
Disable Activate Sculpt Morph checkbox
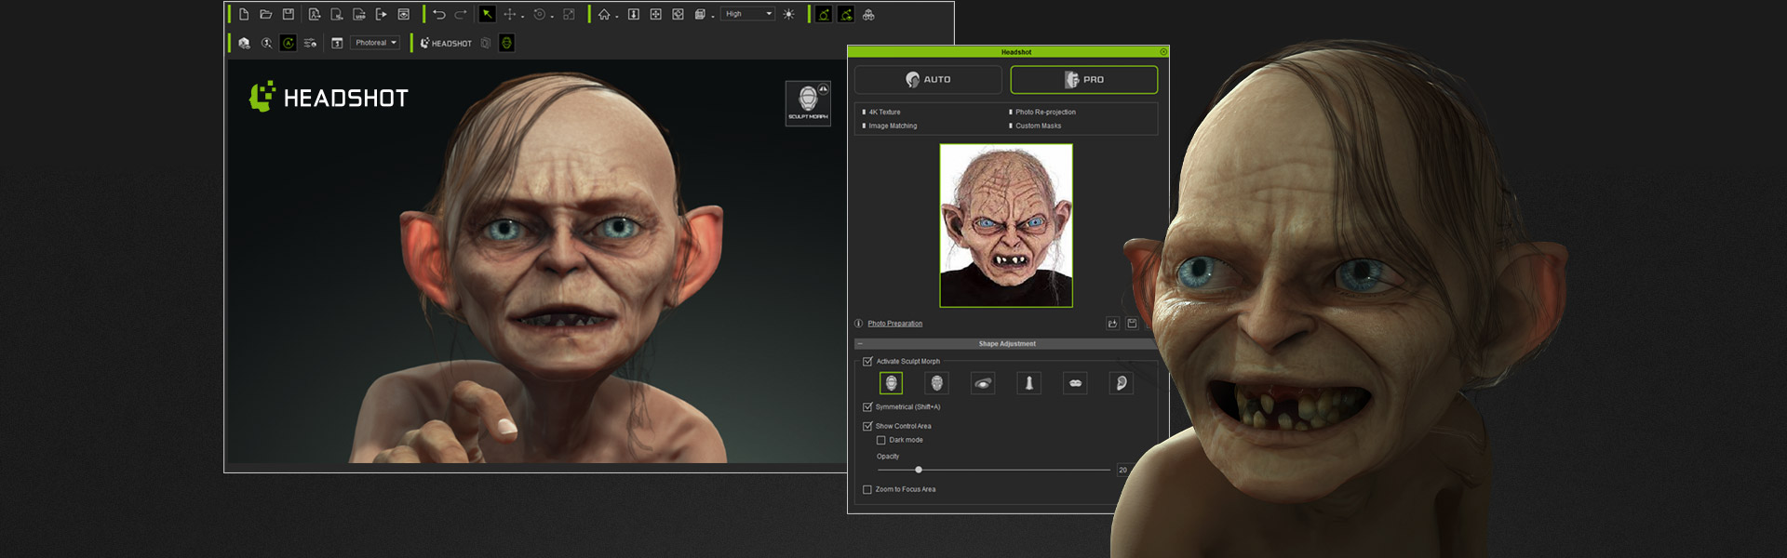tap(867, 362)
